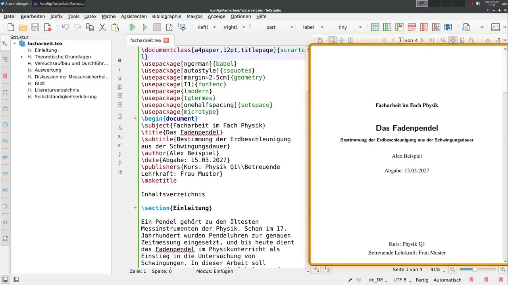508x285 pixels.
Task: Toggle inline spell checking abc icon in status bar
Action: click(358, 280)
